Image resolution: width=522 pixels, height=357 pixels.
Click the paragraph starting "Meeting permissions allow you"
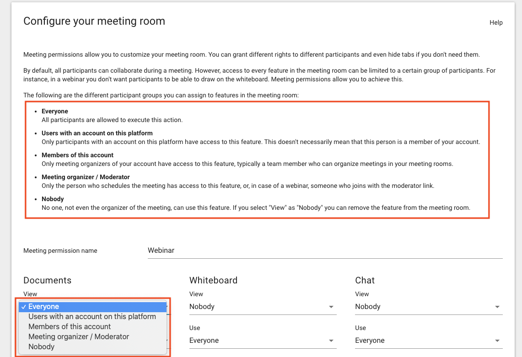[251, 54]
